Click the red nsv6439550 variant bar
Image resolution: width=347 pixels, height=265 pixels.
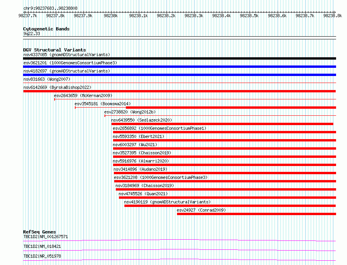[x=222, y=124]
